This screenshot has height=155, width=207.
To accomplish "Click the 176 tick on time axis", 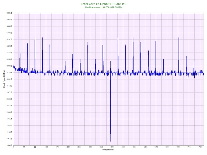I will [57, 147].
